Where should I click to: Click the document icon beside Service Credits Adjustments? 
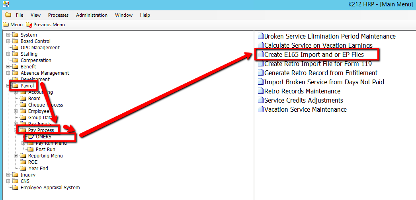coord(260,100)
